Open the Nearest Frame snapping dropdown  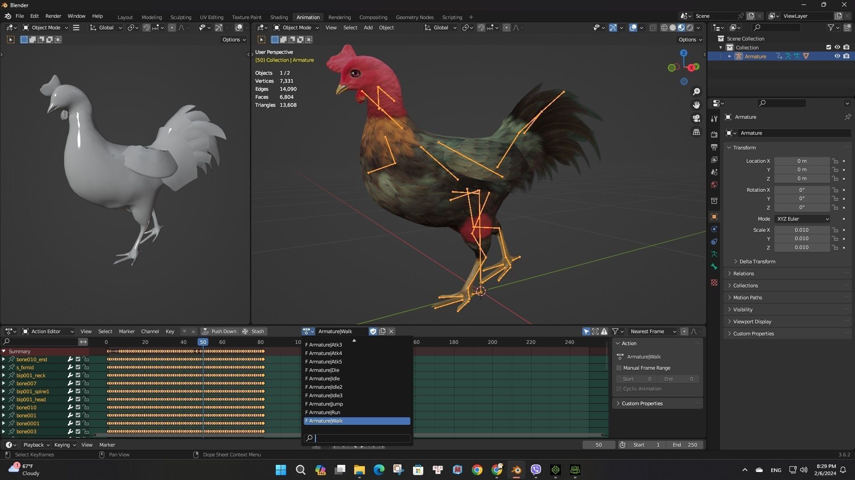pos(653,331)
